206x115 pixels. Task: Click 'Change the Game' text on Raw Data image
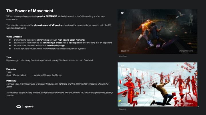point(186,51)
